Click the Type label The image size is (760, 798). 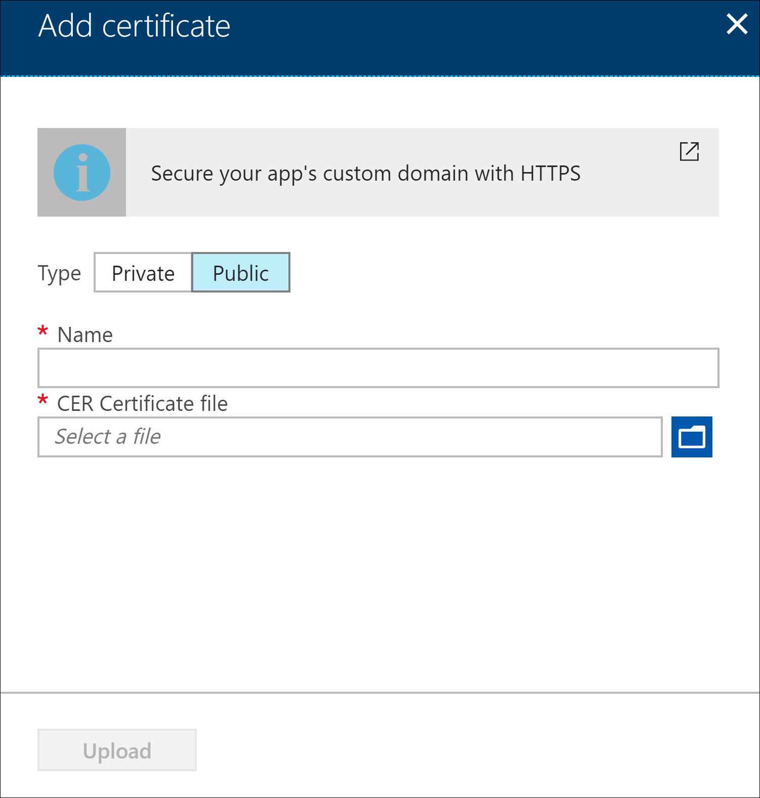[x=59, y=274]
